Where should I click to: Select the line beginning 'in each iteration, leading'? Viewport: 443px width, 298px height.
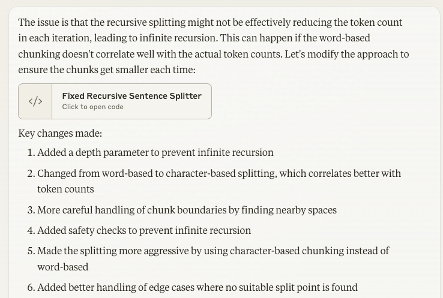tap(194, 38)
